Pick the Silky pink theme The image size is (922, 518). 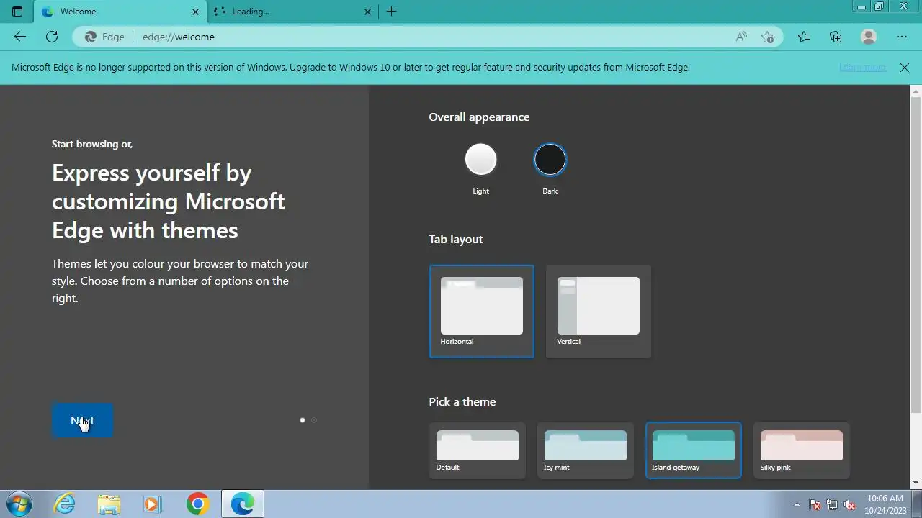click(802, 450)
